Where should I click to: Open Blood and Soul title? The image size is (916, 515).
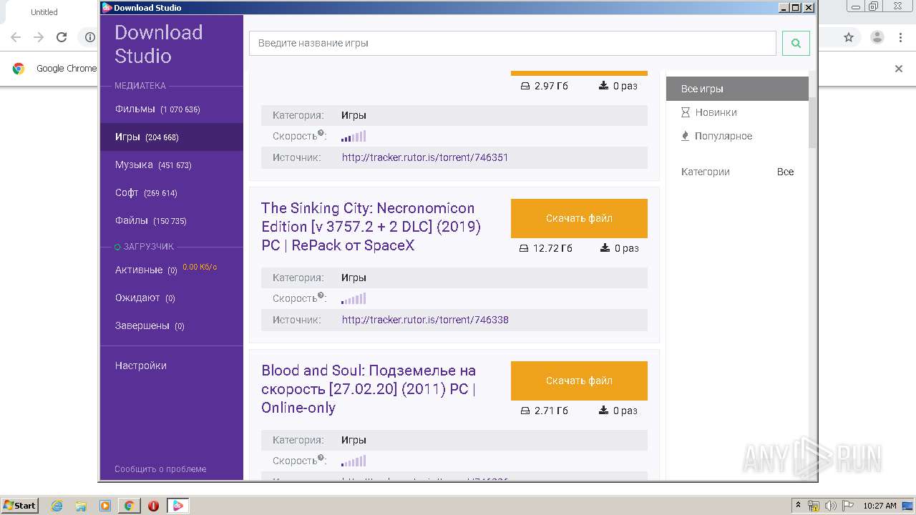[x=369, y=389]
